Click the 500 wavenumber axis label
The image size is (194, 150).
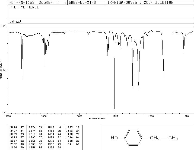pos(187,116)
